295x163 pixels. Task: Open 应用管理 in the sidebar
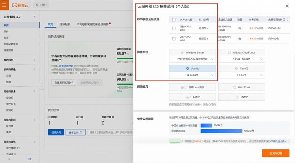(9, 50)
